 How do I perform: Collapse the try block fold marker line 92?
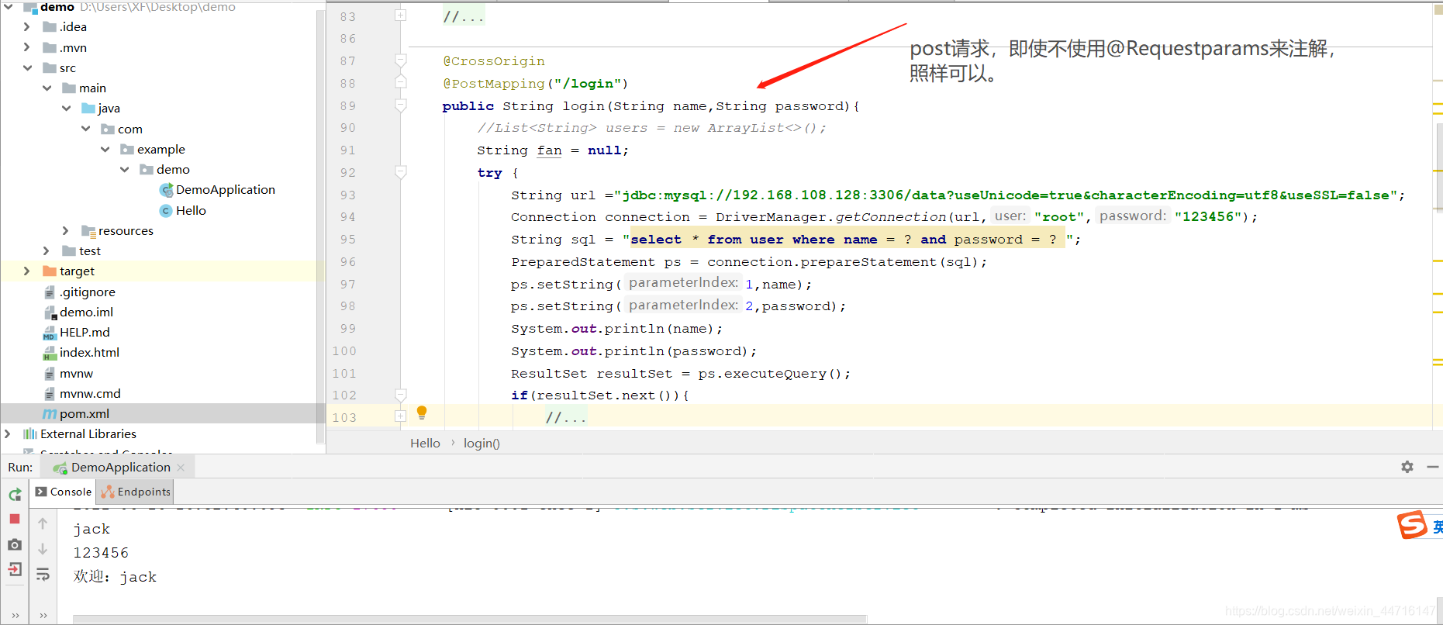point(400,172)
